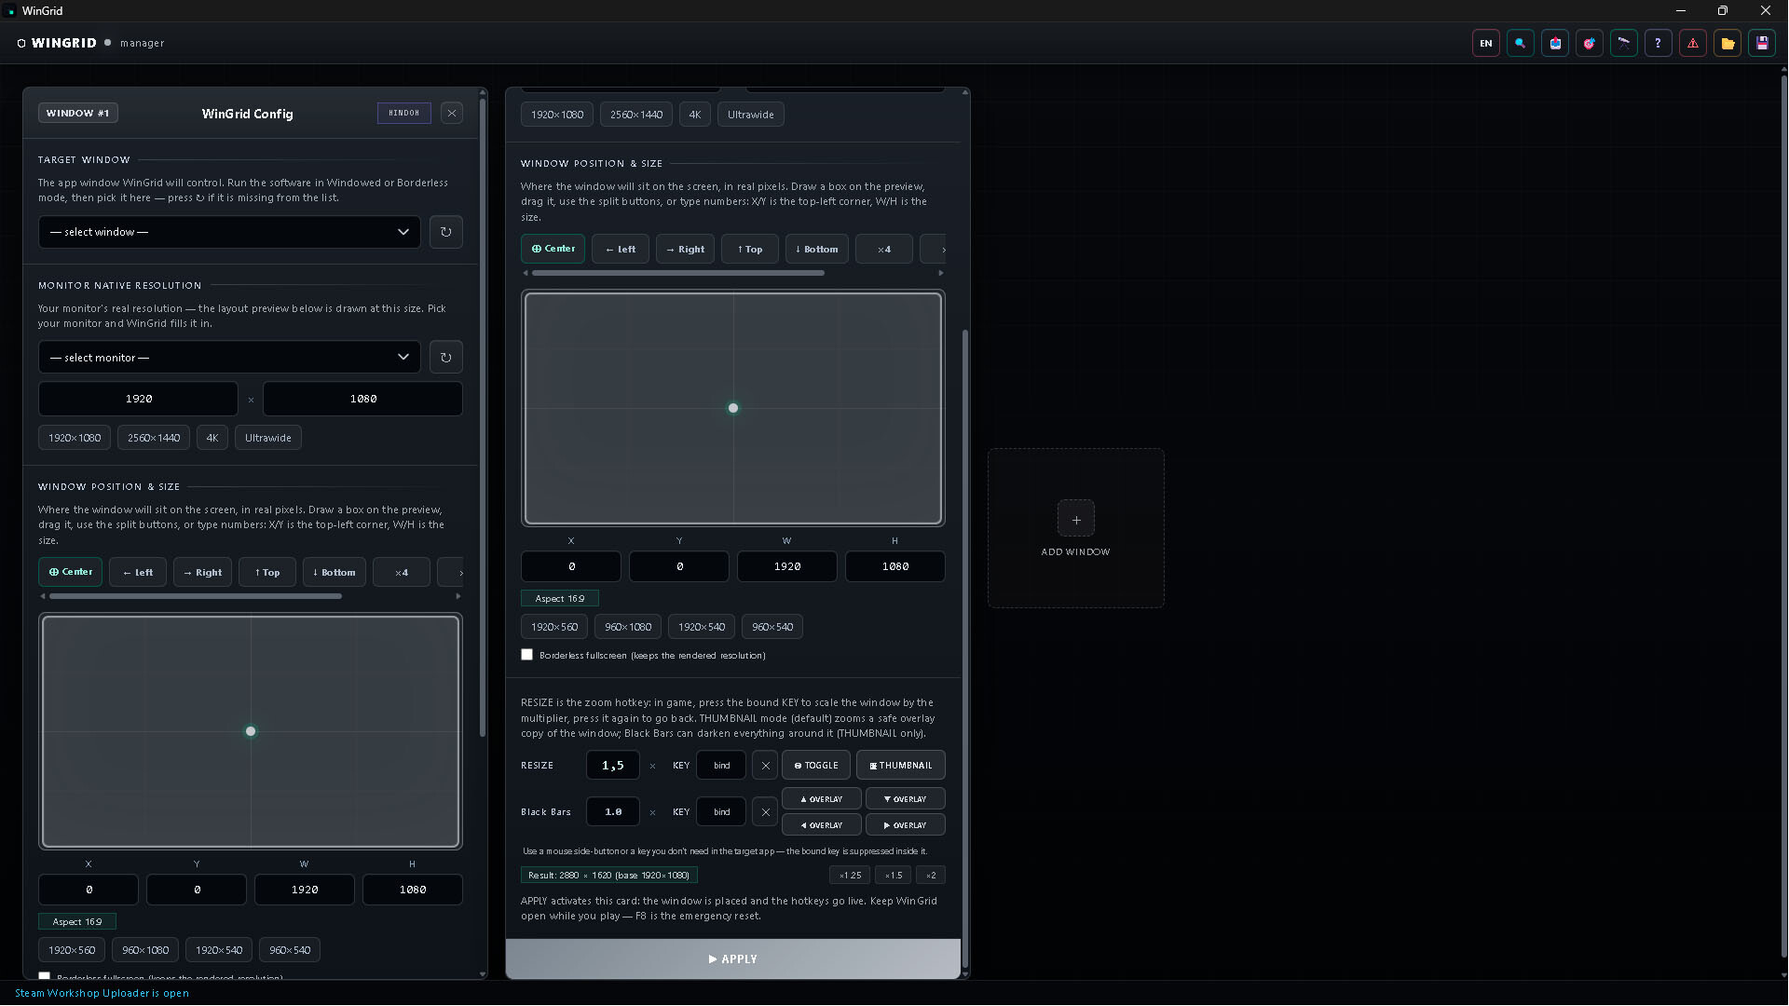Open help via the question mark icon
The width and height of the screenshot is (1789, 1006).
coord(1658,43)
